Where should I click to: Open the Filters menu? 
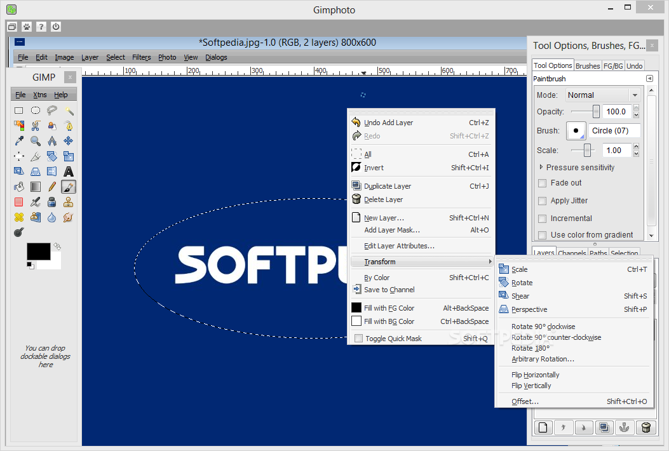(141, 57)
